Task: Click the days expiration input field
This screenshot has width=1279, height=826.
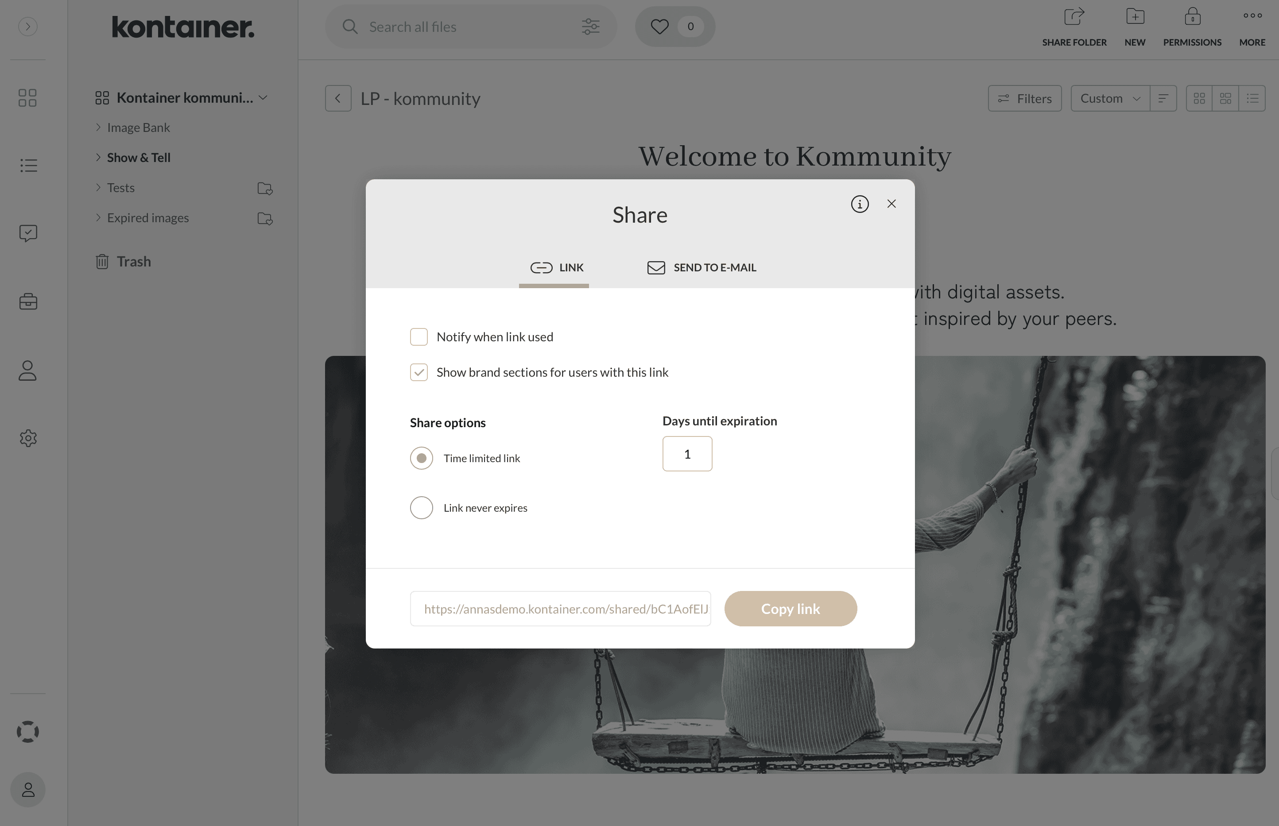Action: point(687,453)
